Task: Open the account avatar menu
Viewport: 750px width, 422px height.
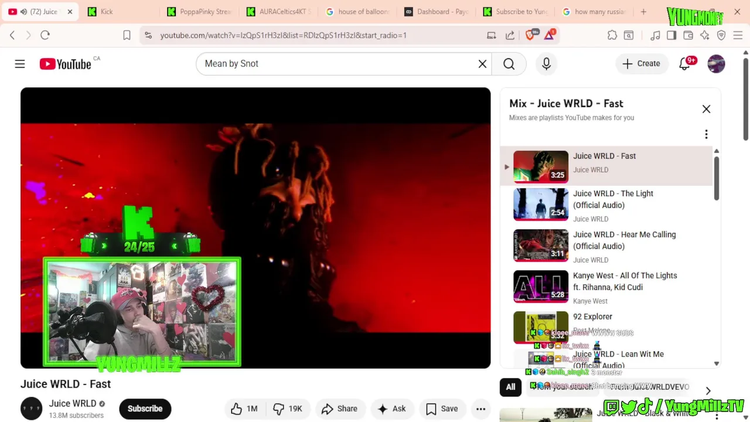Action: (x=716, y=63)
